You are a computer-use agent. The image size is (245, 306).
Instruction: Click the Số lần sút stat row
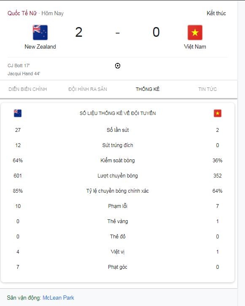(117, 130)
